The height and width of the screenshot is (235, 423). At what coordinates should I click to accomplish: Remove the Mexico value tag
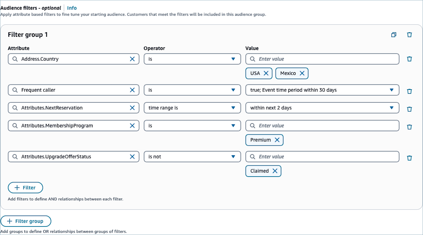point(302,73)
